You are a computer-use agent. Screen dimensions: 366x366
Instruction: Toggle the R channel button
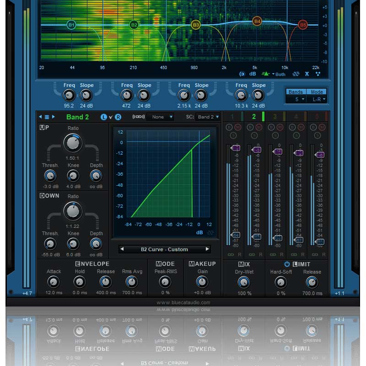118,117
